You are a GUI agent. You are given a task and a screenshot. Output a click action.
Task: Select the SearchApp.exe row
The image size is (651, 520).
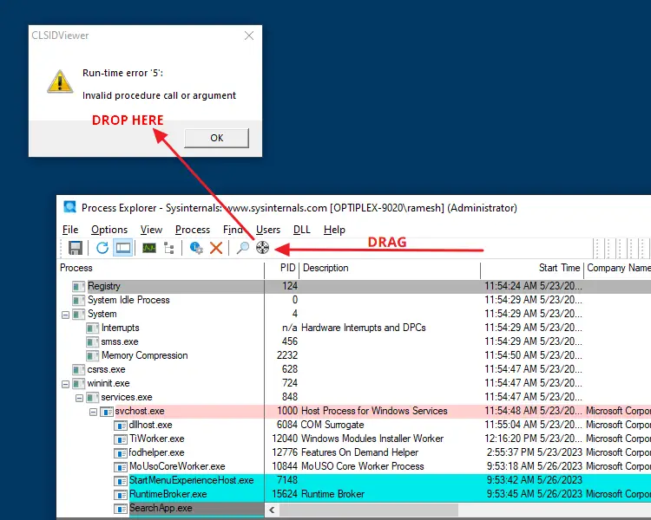[161, 509]
